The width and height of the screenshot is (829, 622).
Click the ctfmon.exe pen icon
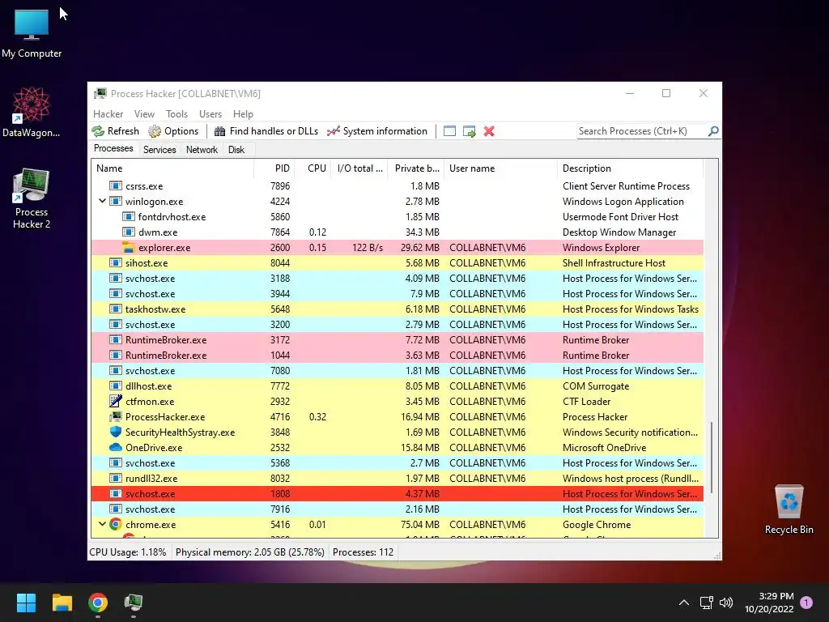point(115,401)
